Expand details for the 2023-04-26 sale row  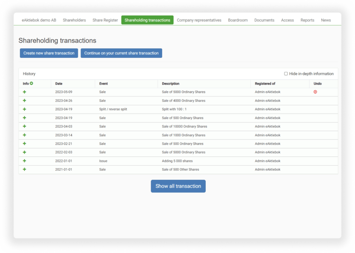pos(25,101)
